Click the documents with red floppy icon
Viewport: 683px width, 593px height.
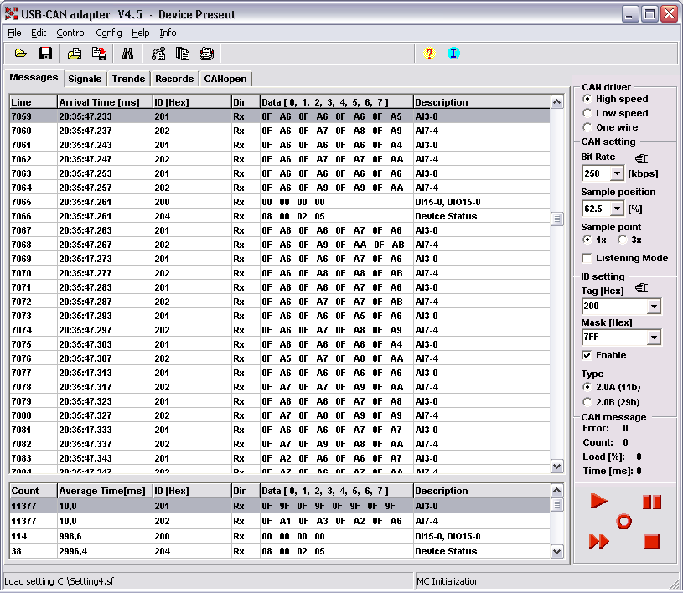(x=99, y=54)
